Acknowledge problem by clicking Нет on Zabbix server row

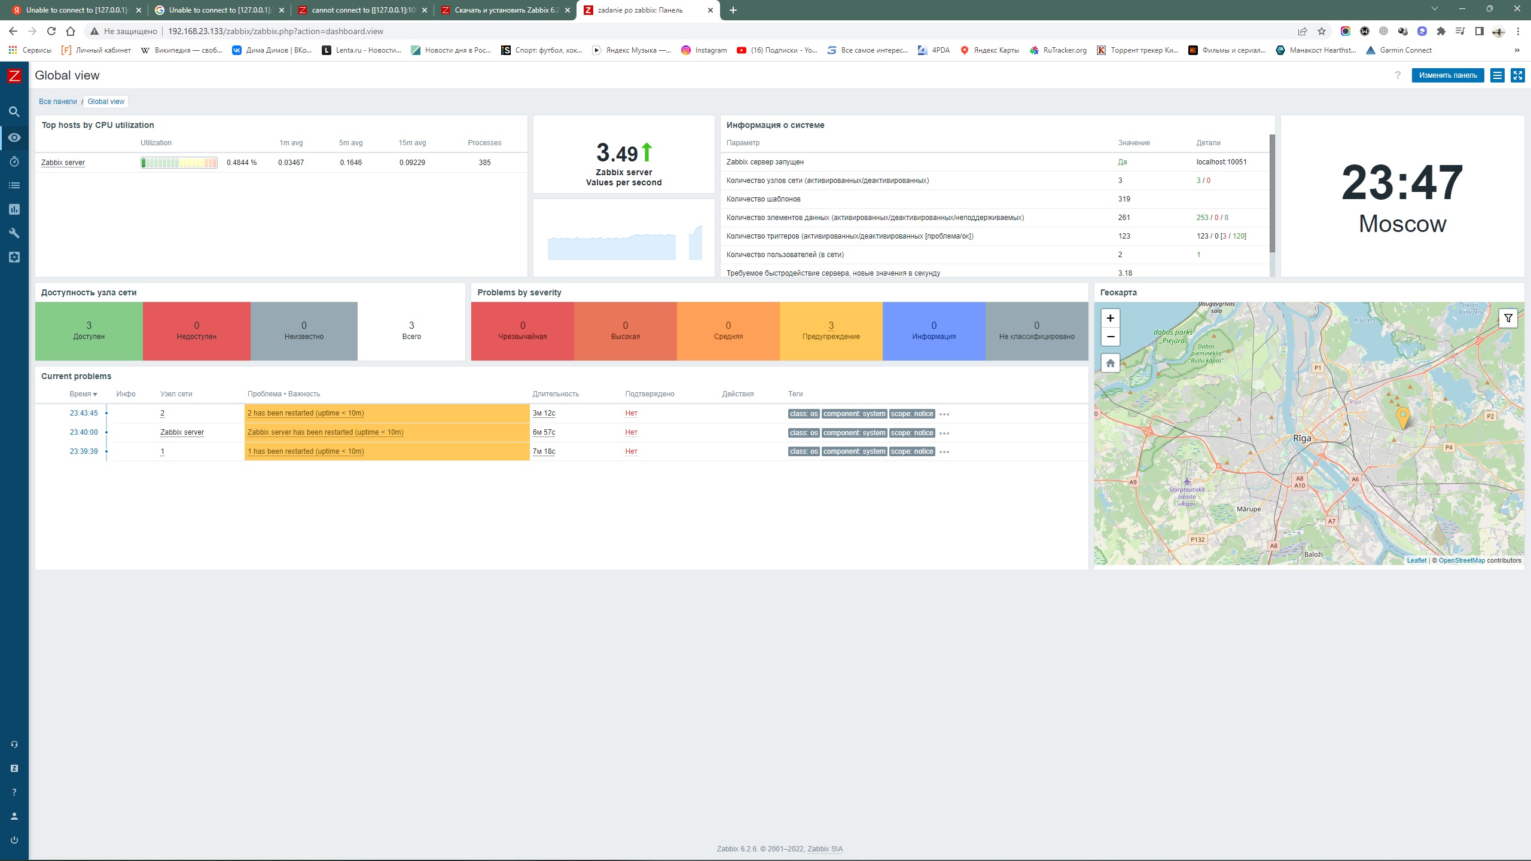[631, 432]
